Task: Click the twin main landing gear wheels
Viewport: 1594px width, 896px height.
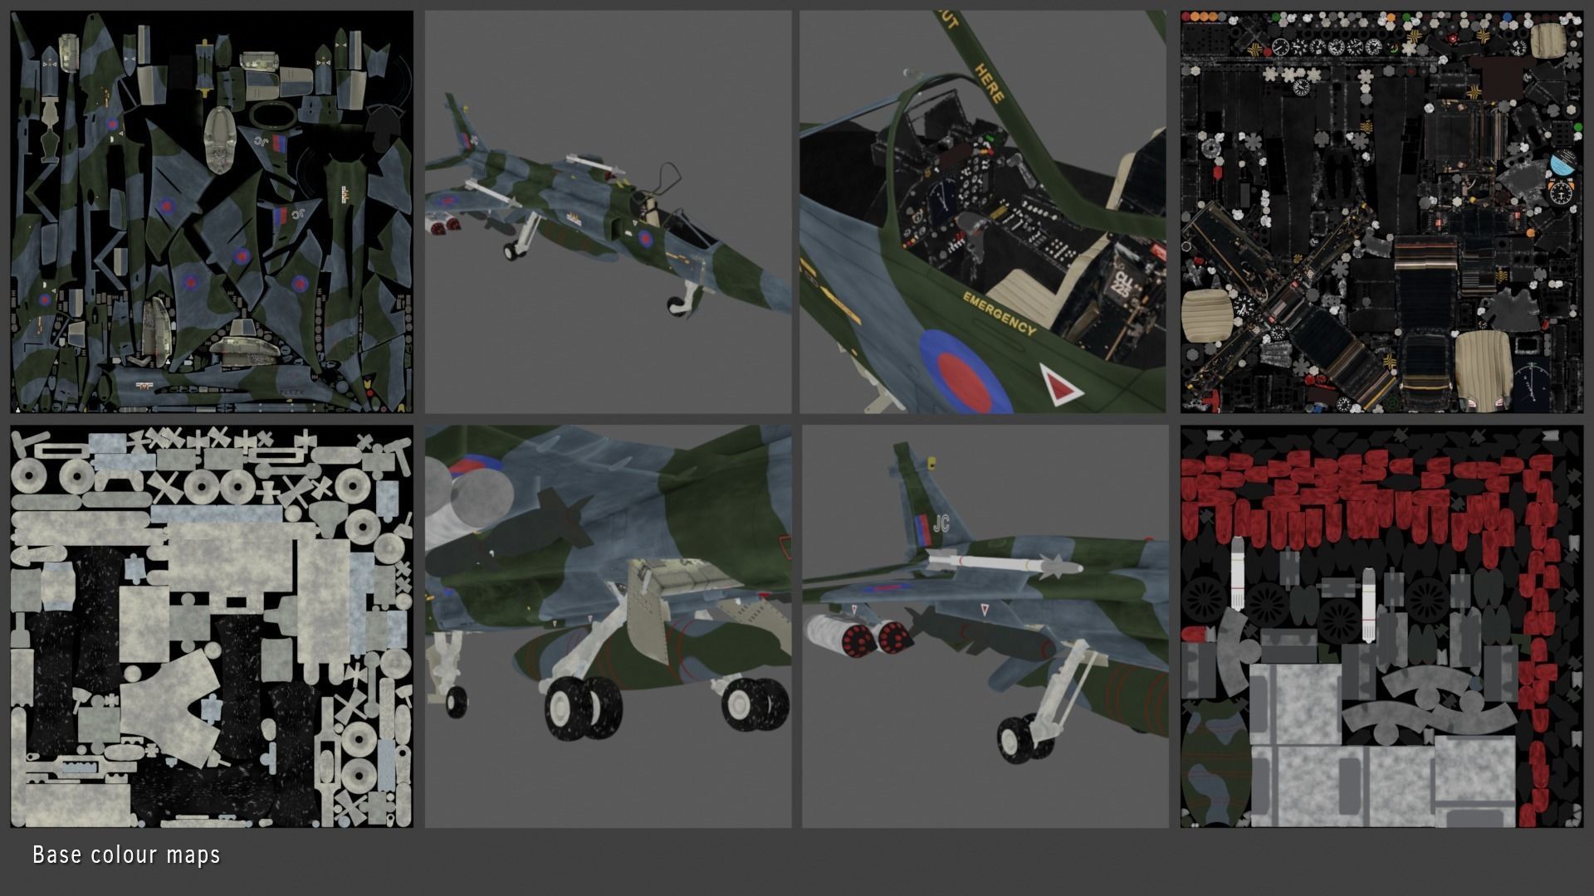Action: [x=584, y=708]
